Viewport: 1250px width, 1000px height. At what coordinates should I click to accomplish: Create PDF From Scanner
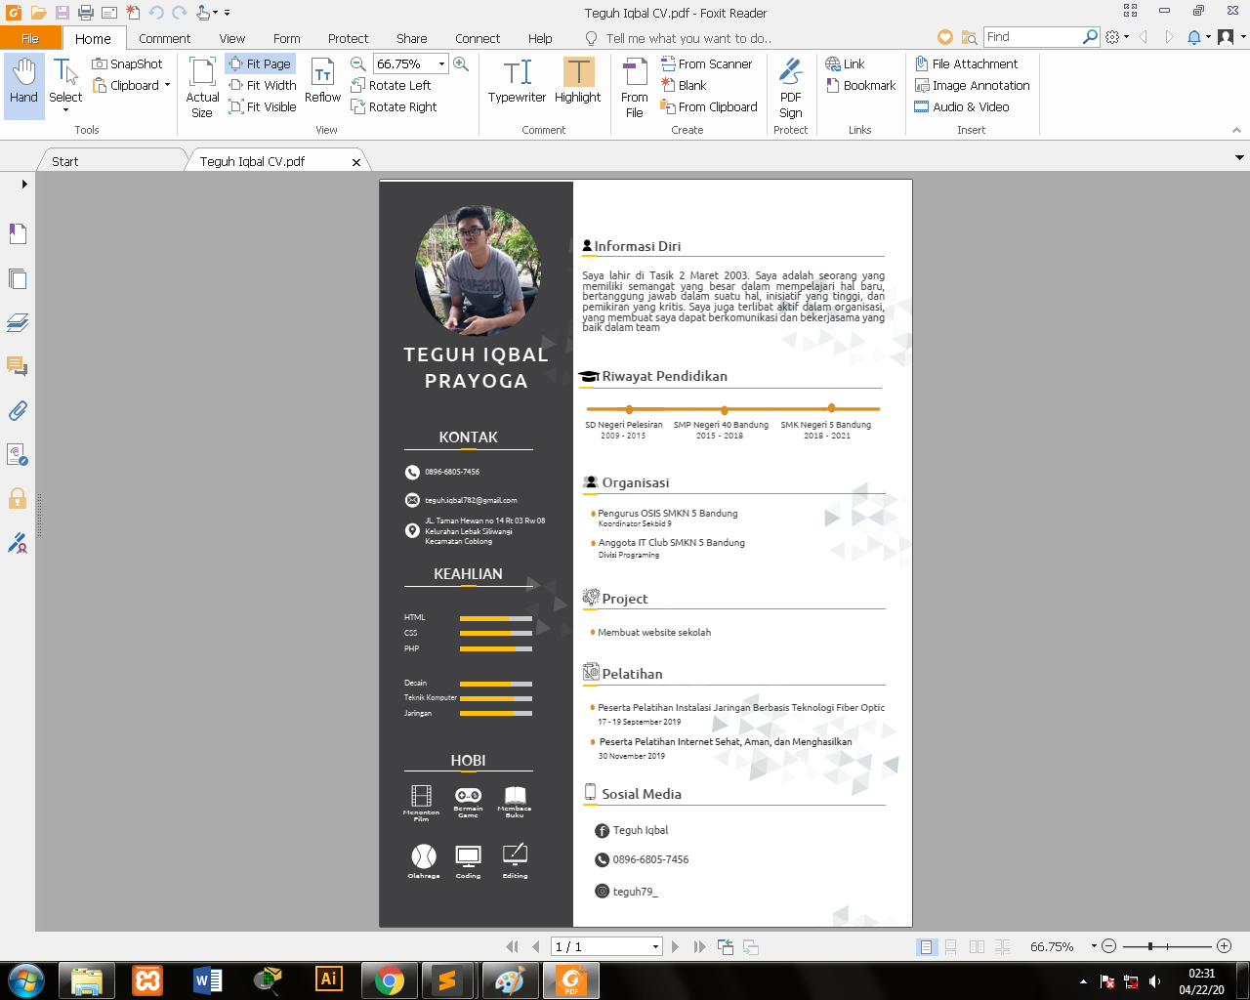pyautogui.click(x=706, y=63)
